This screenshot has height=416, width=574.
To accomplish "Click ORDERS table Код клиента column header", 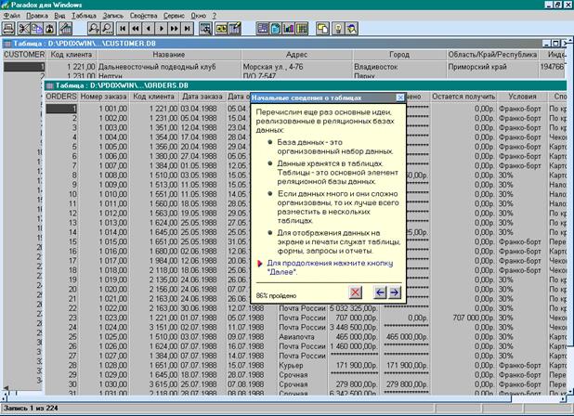I will click(x=154, y=97).
